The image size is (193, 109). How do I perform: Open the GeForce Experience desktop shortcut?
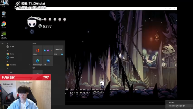pos(4,36)
